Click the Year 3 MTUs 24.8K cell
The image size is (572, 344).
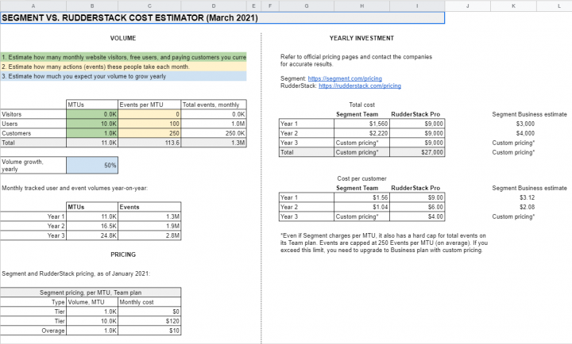(x=92, y=235)
